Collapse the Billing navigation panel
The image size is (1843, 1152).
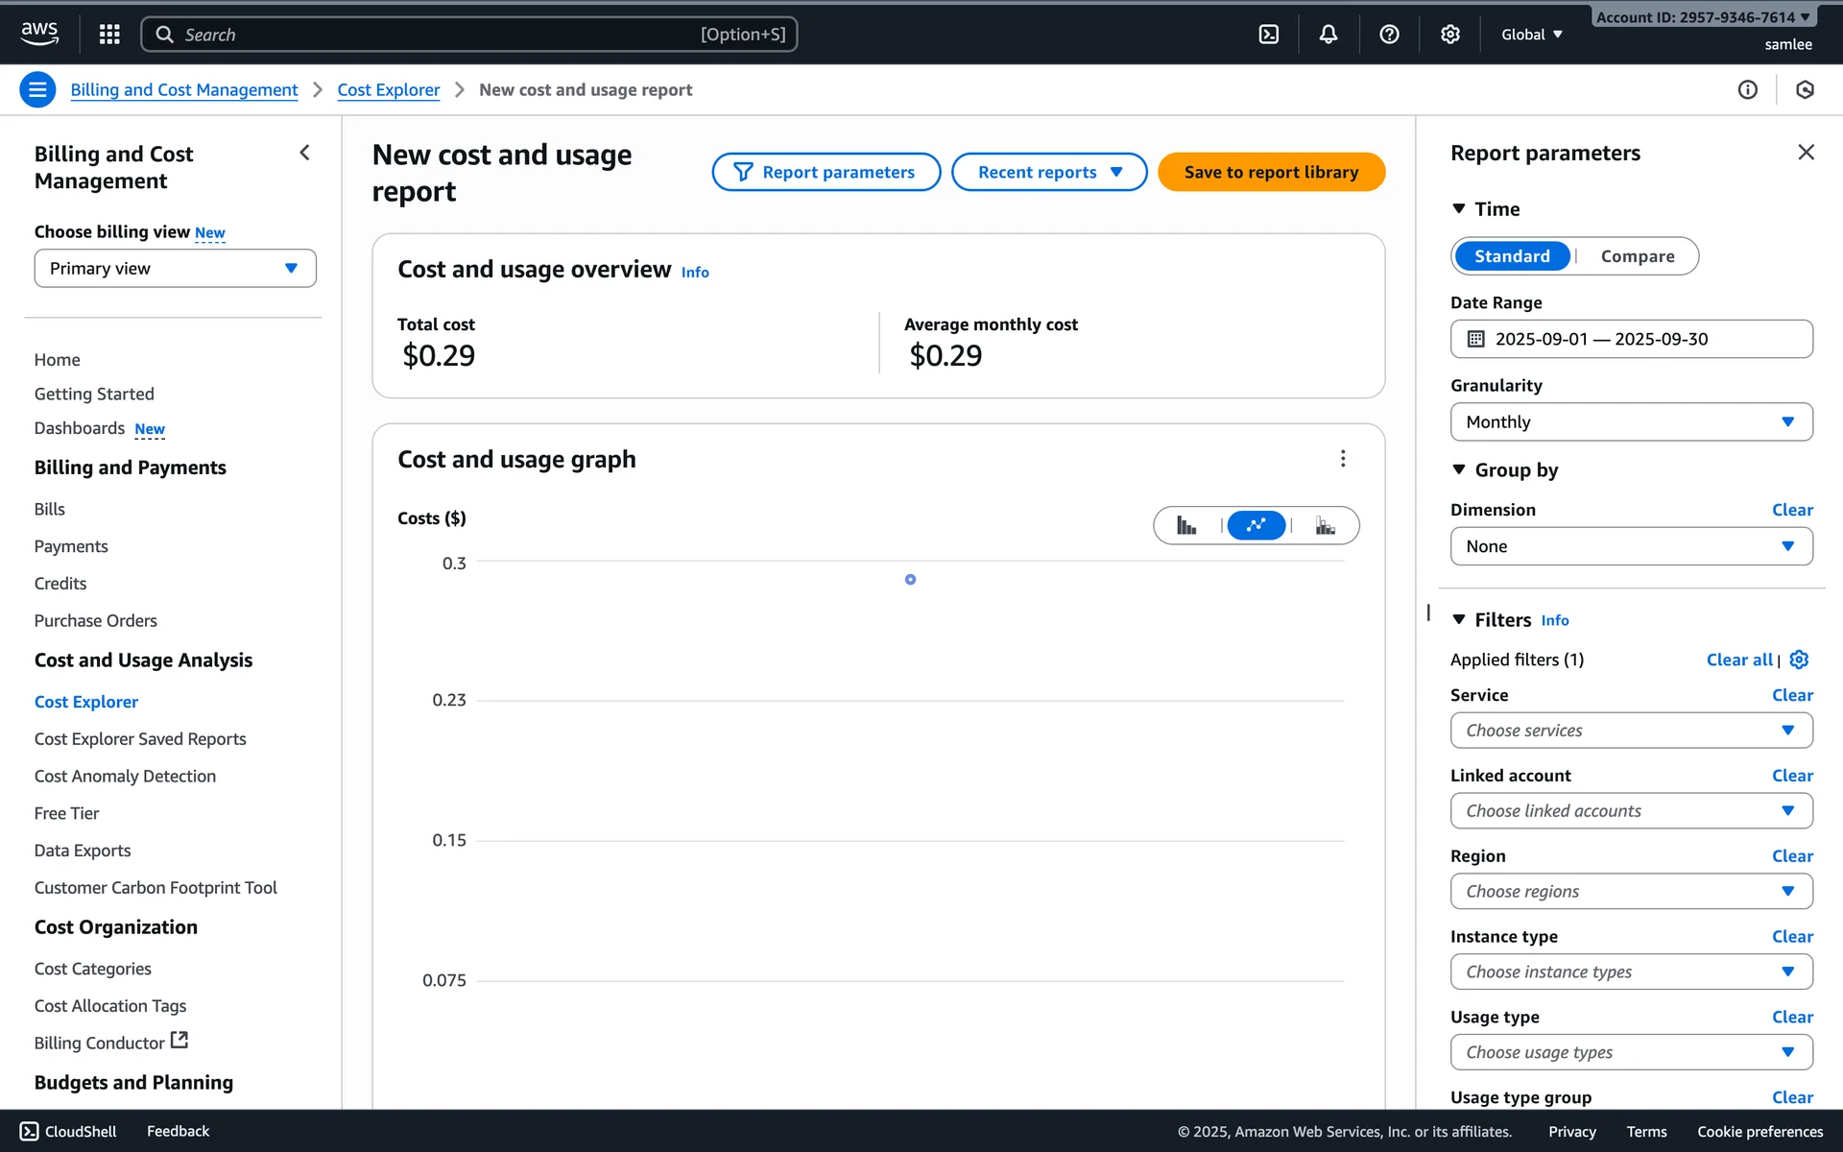(304, 153)
